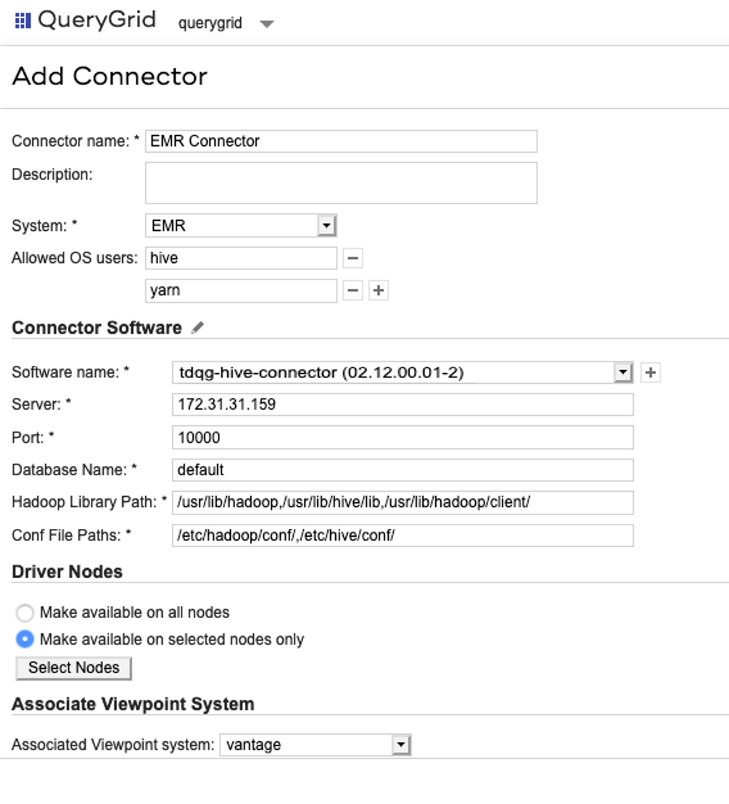Image resolution: width=729 pixels, height=804 pixels.
Task: Remove the hive OS user entry
Action: point(353,258)
